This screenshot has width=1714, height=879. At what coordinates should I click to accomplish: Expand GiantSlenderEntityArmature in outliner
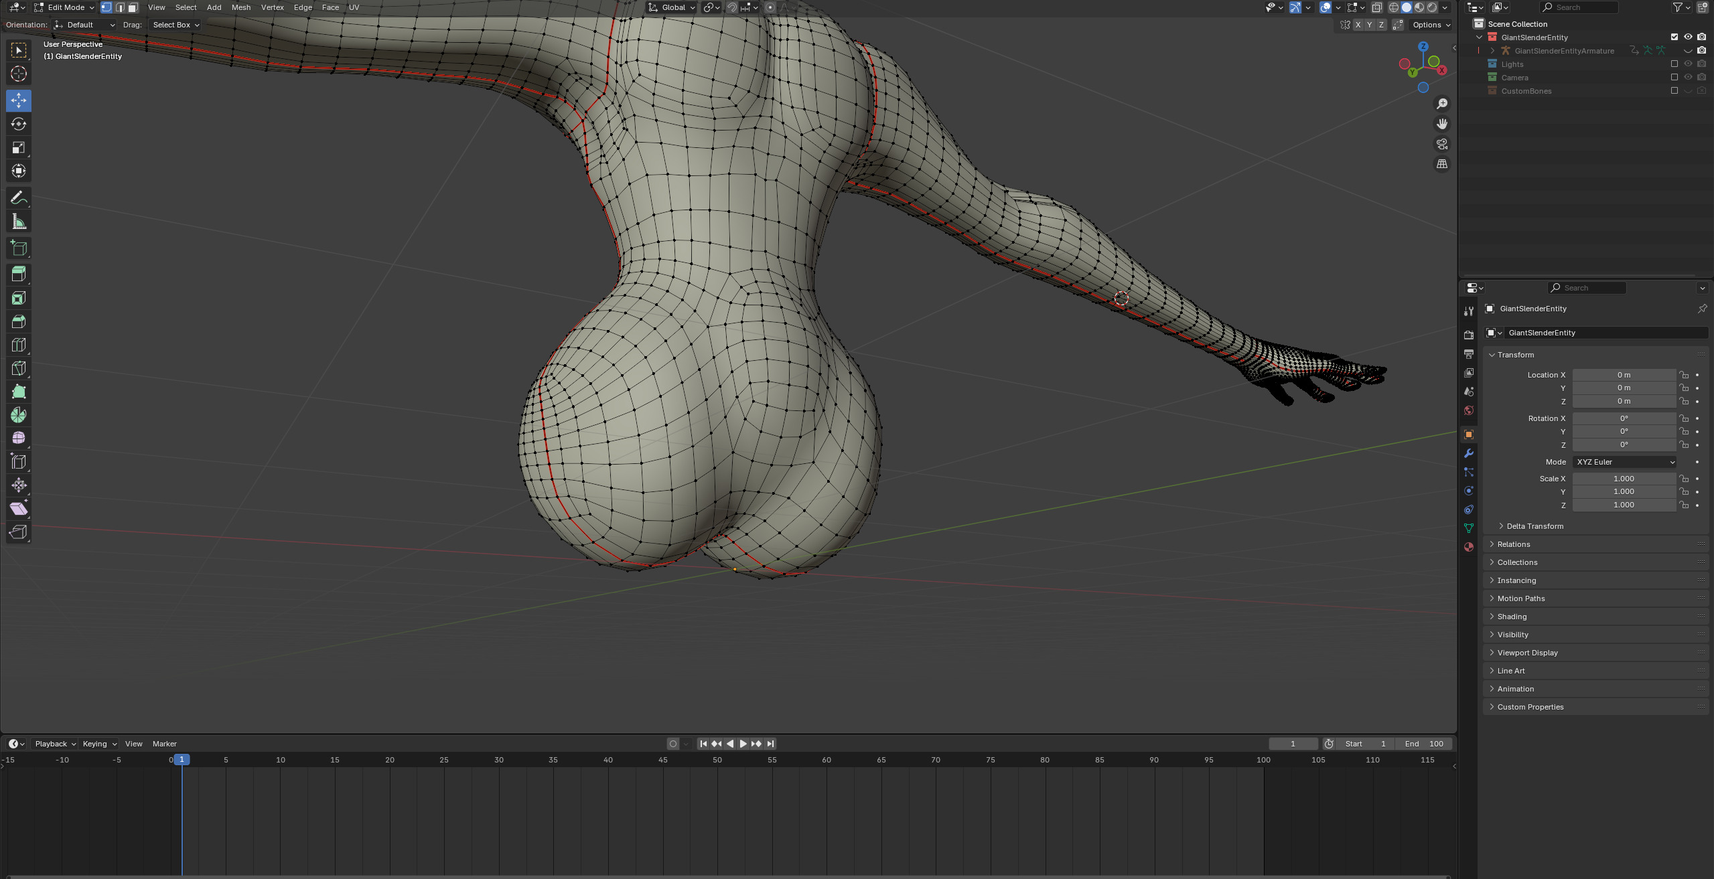click(1492, 51)
